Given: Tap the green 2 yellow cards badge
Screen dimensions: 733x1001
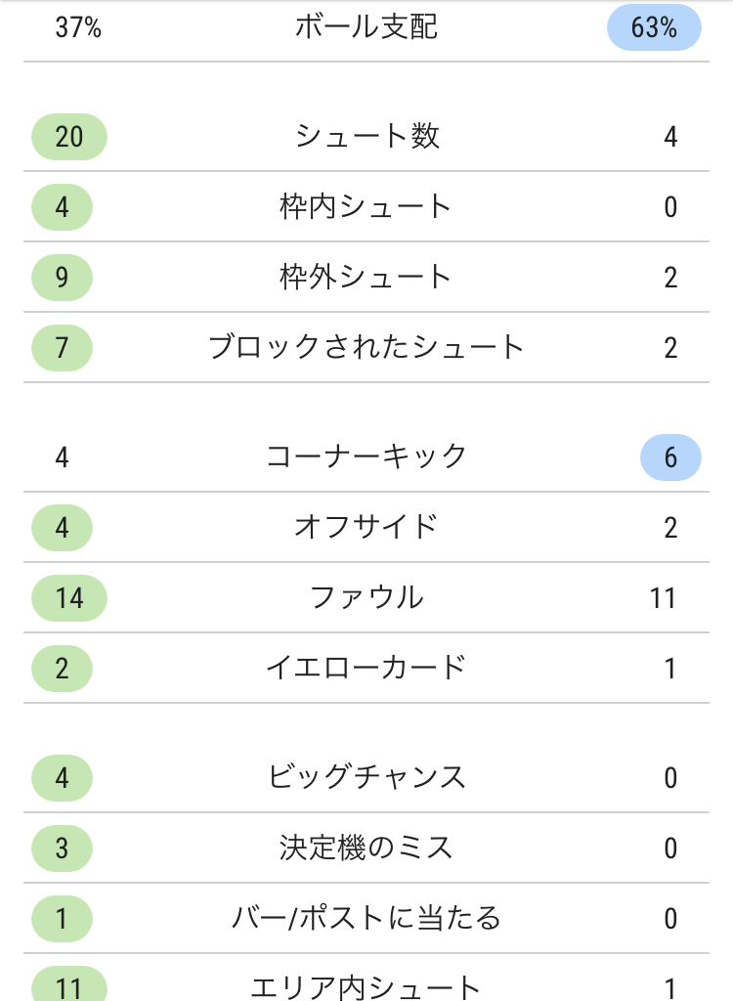Looking at the screenshot, I should click(x=62, y=669).
